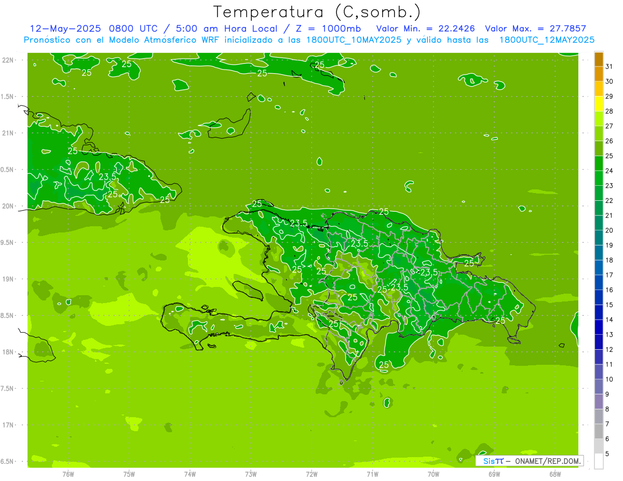
Task: Click the longitude axis label '74W'
Action: [189, 474]
